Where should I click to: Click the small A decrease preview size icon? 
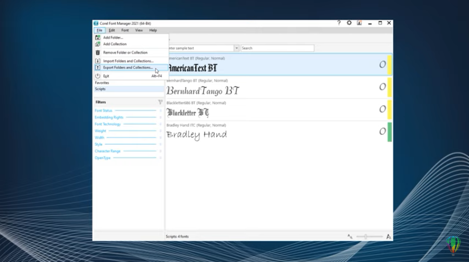350,236
